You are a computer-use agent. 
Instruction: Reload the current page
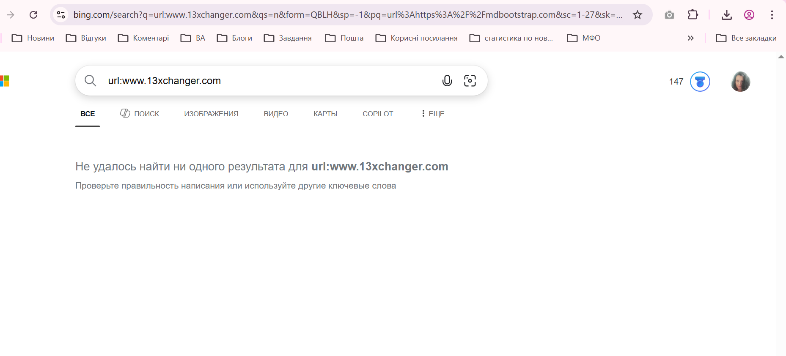(33, 15)
